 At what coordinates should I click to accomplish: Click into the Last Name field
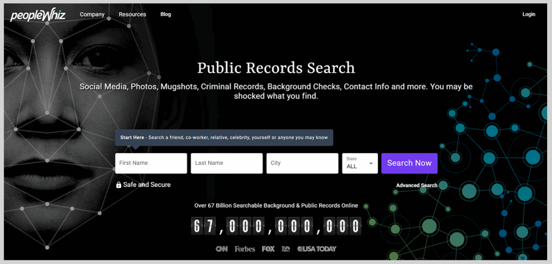pos(226,163)
